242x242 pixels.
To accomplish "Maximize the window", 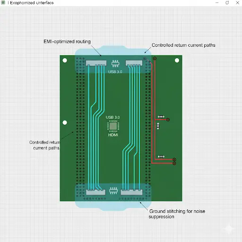I will coord(227,3).
